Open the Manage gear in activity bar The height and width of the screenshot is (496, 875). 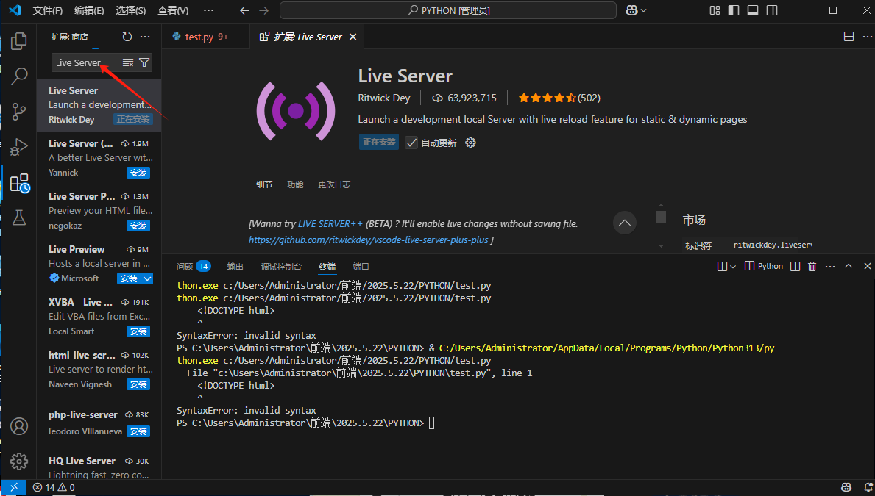[19, 461]
